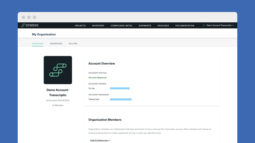This screenshot has width=255, height=143.
Task: Click the first gray window control dot
Action: (23, 17)
